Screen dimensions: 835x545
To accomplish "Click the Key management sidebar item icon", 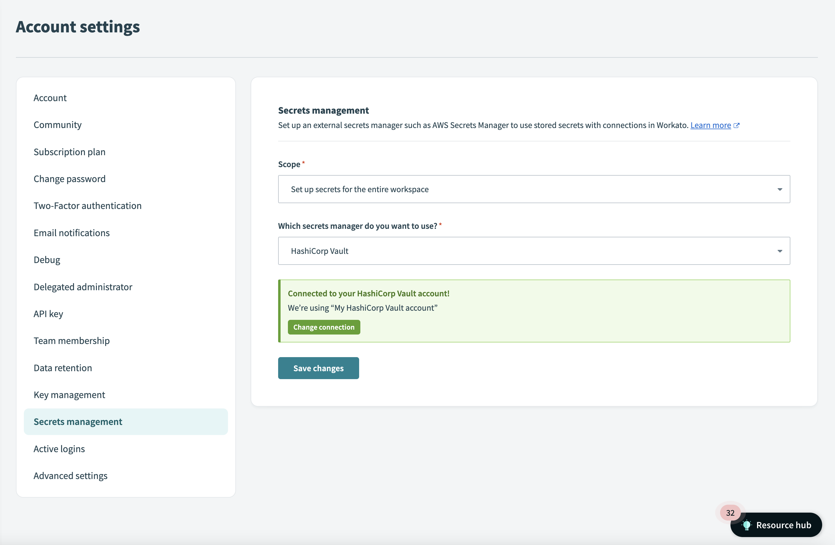I will click(69, 394).
